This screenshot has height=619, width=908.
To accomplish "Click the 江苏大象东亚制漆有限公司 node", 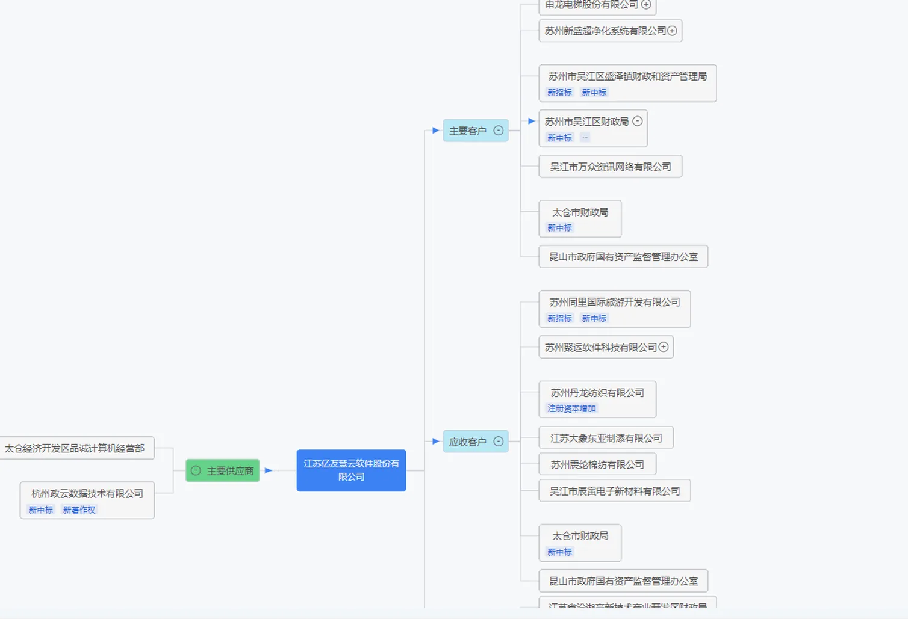I will (606, 438).
